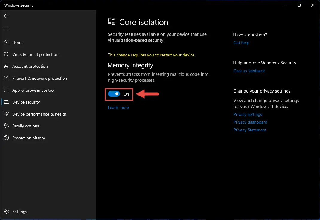Open the Privacy dashboard link
The height and width of the screenshot is (220, 320).
click(250, 122)
